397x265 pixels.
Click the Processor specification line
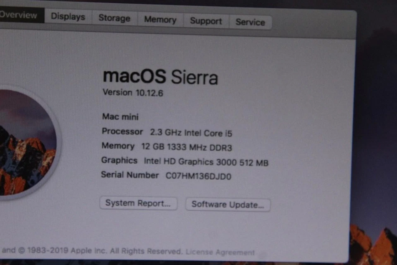[167, 133]
